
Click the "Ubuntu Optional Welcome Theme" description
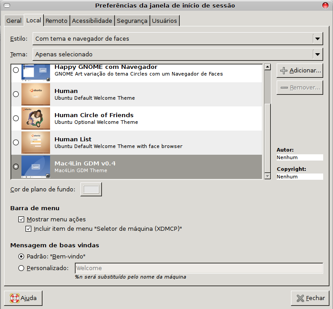tap(96, 122)
